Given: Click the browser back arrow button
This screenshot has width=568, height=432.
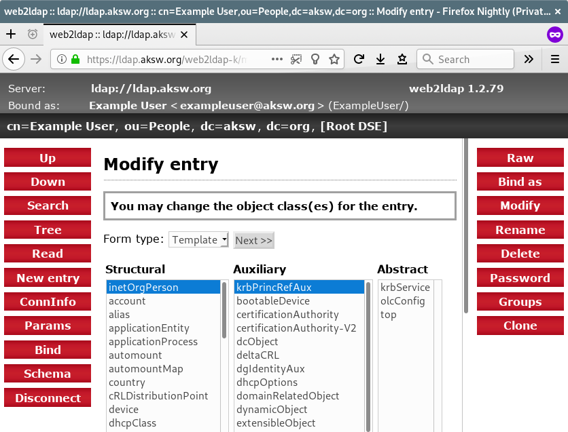Looking at the screenshot, I should (13, 59).
